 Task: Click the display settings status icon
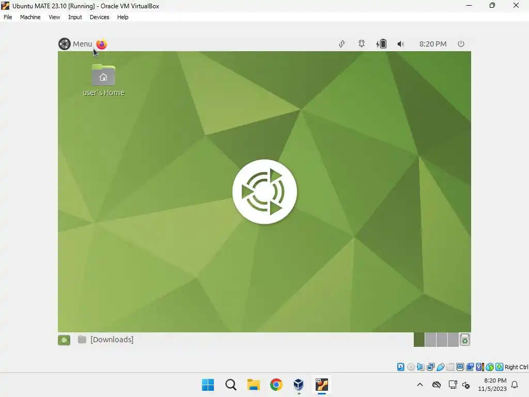[x=460, y=367]
